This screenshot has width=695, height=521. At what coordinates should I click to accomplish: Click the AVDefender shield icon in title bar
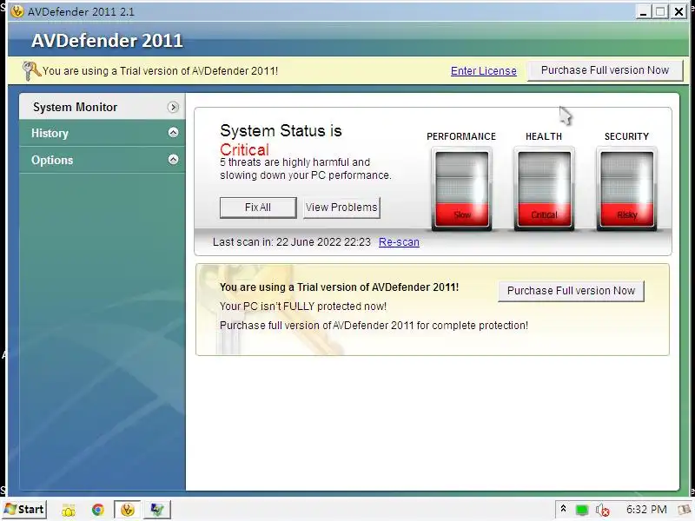coord(17,11)
